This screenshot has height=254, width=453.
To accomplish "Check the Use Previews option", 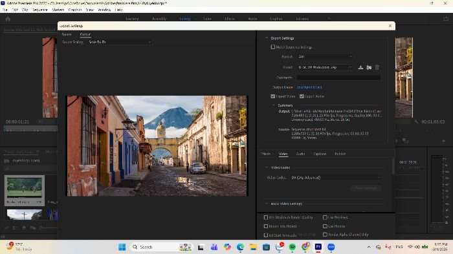I will [325, 217].
